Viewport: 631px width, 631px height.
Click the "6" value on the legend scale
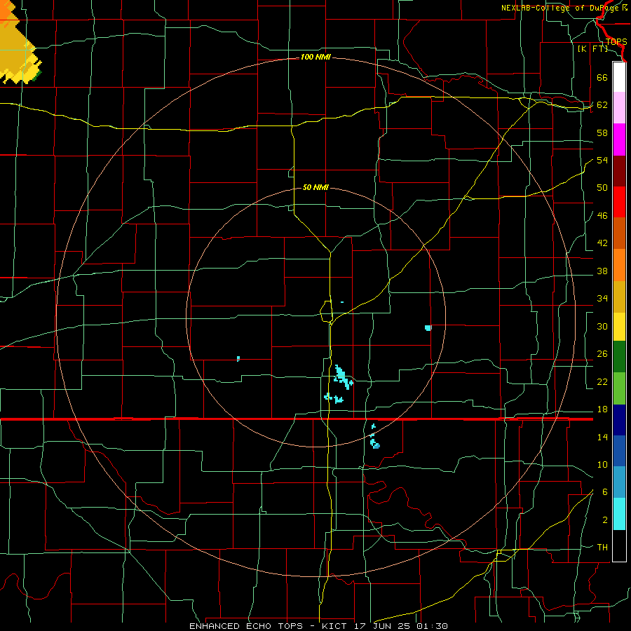coord(605,491)
